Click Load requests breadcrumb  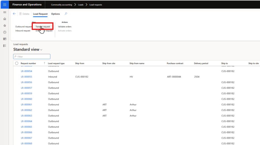[96, 5]
